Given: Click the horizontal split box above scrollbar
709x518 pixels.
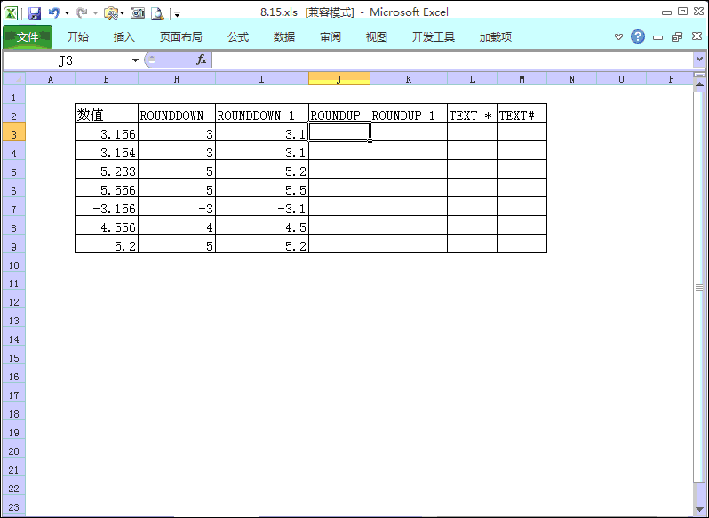Looking at the screenshot, I should click(699, 75).
